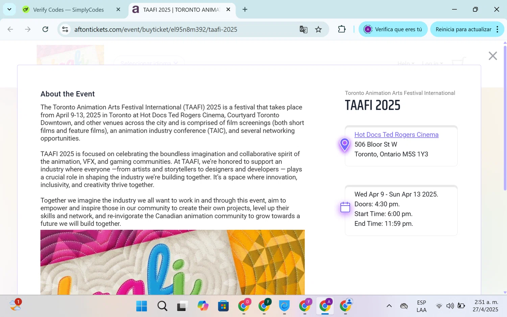Close the TAAFI 2025 tab
This screenshot has width=507, height=317.
click(228, 9)
